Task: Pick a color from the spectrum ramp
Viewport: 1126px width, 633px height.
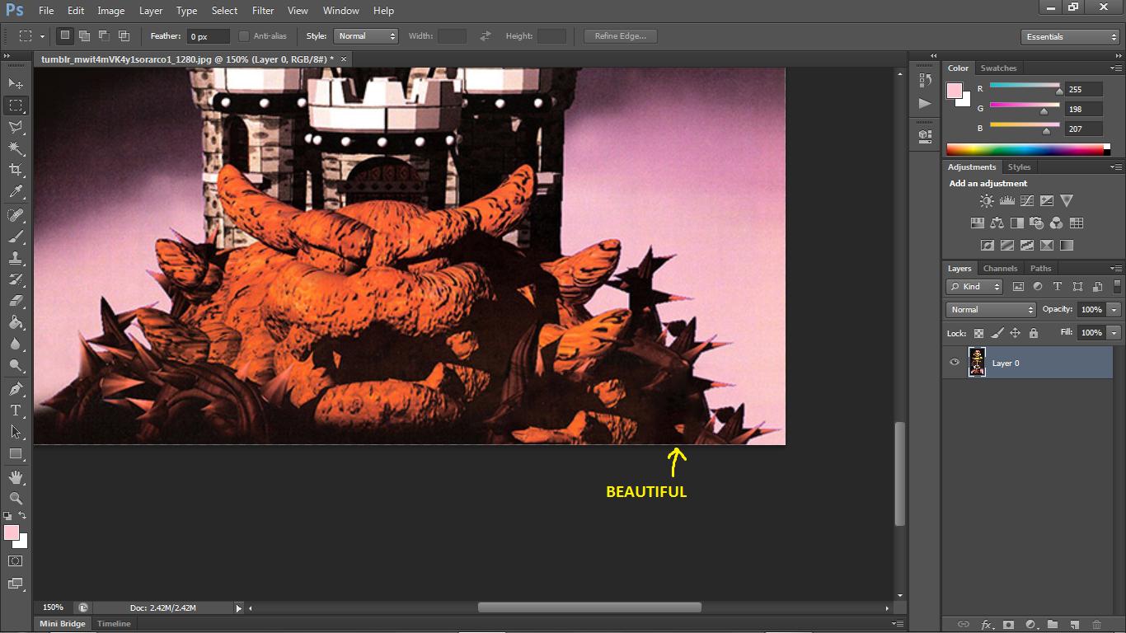Action: point(1025,150)
